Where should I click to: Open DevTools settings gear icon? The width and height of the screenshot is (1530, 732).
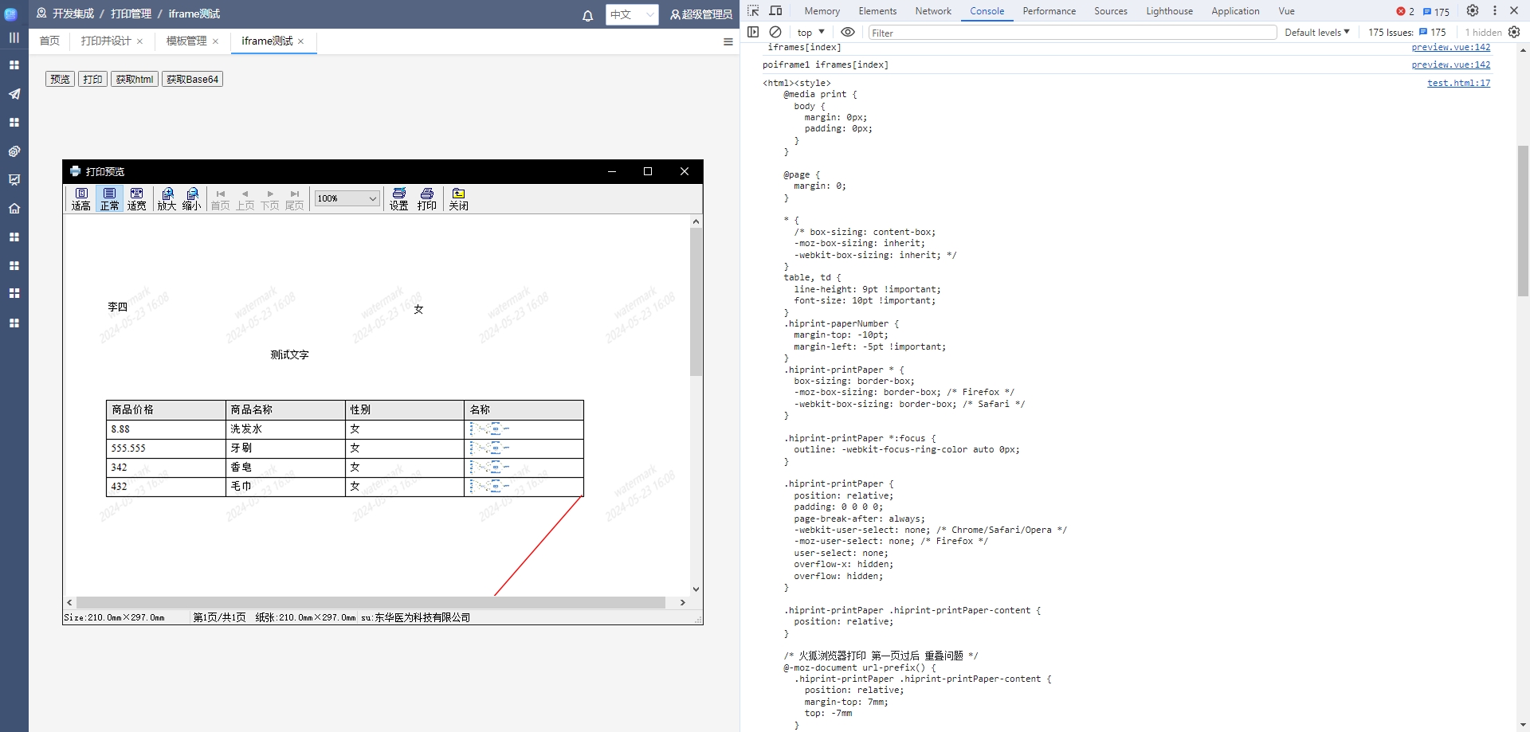point(1473,10)
